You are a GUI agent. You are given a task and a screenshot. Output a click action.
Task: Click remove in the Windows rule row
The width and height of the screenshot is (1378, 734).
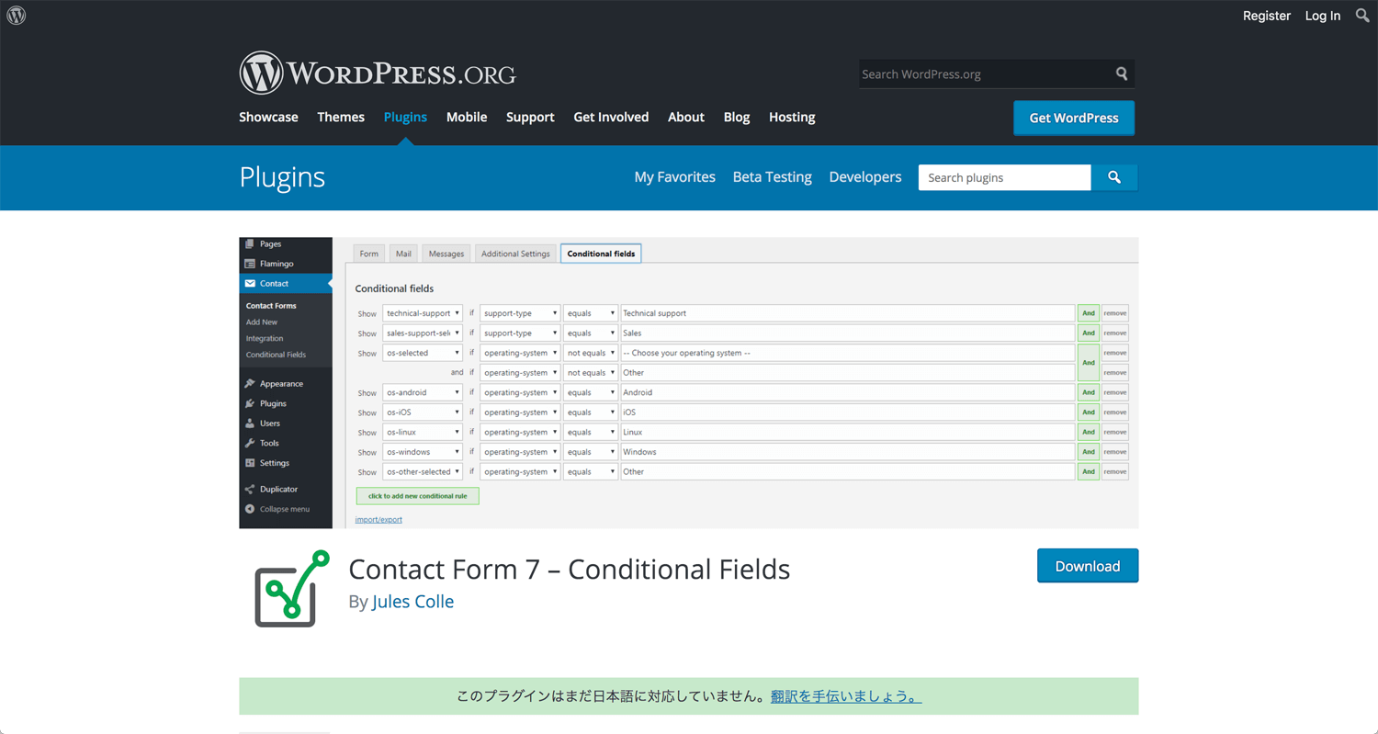point(1115,452)
